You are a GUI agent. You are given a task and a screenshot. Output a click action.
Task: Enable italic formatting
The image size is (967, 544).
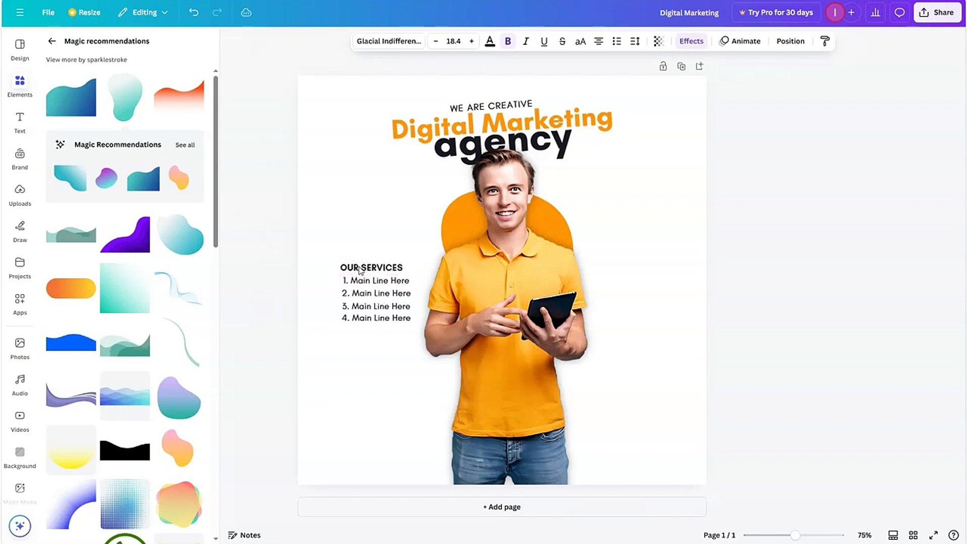point(526,41)
